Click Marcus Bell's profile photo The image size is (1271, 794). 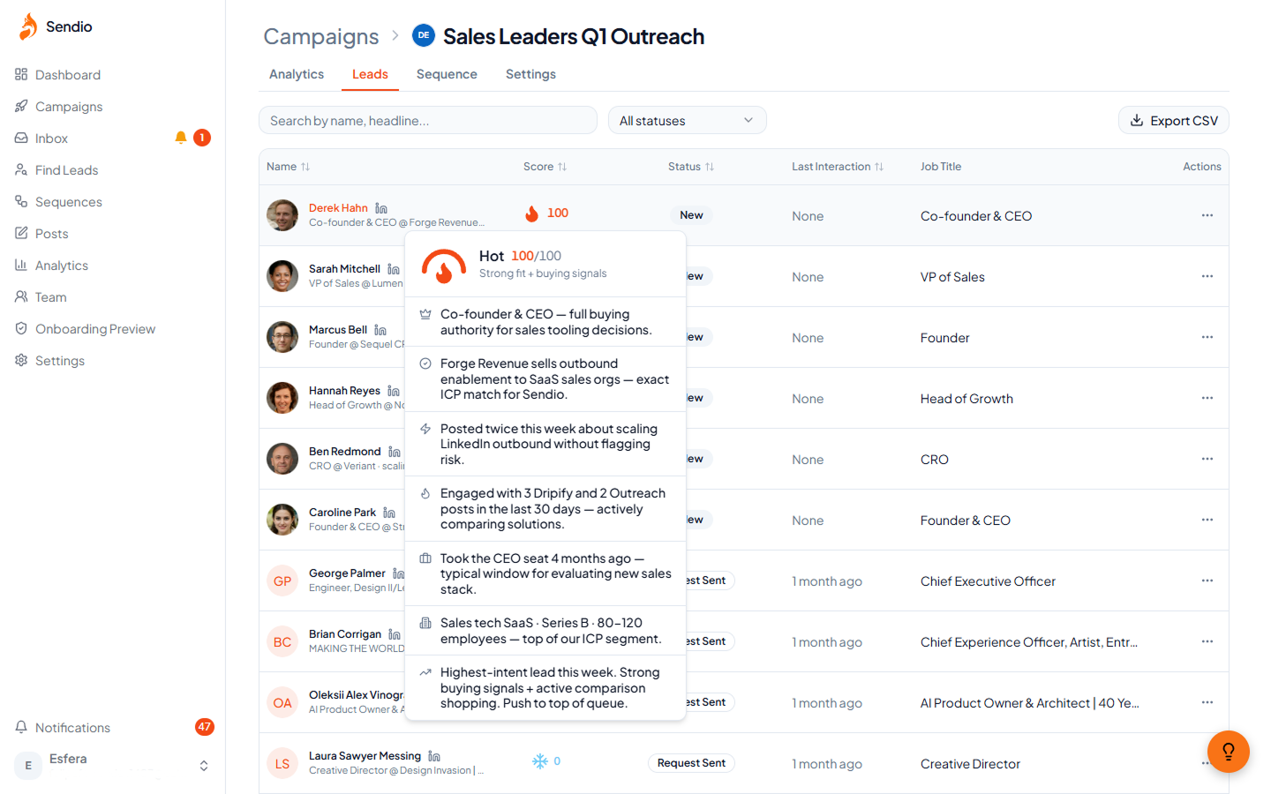point(282,337)
